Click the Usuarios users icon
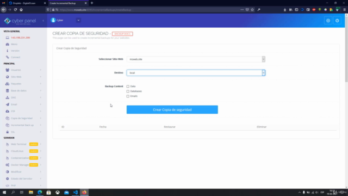This screenshot has height=196, width=348. [x=7, y=70]
